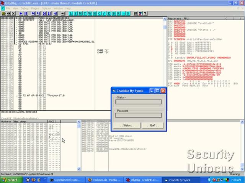Click the Help question mark toolbar icon

point(145,14)
